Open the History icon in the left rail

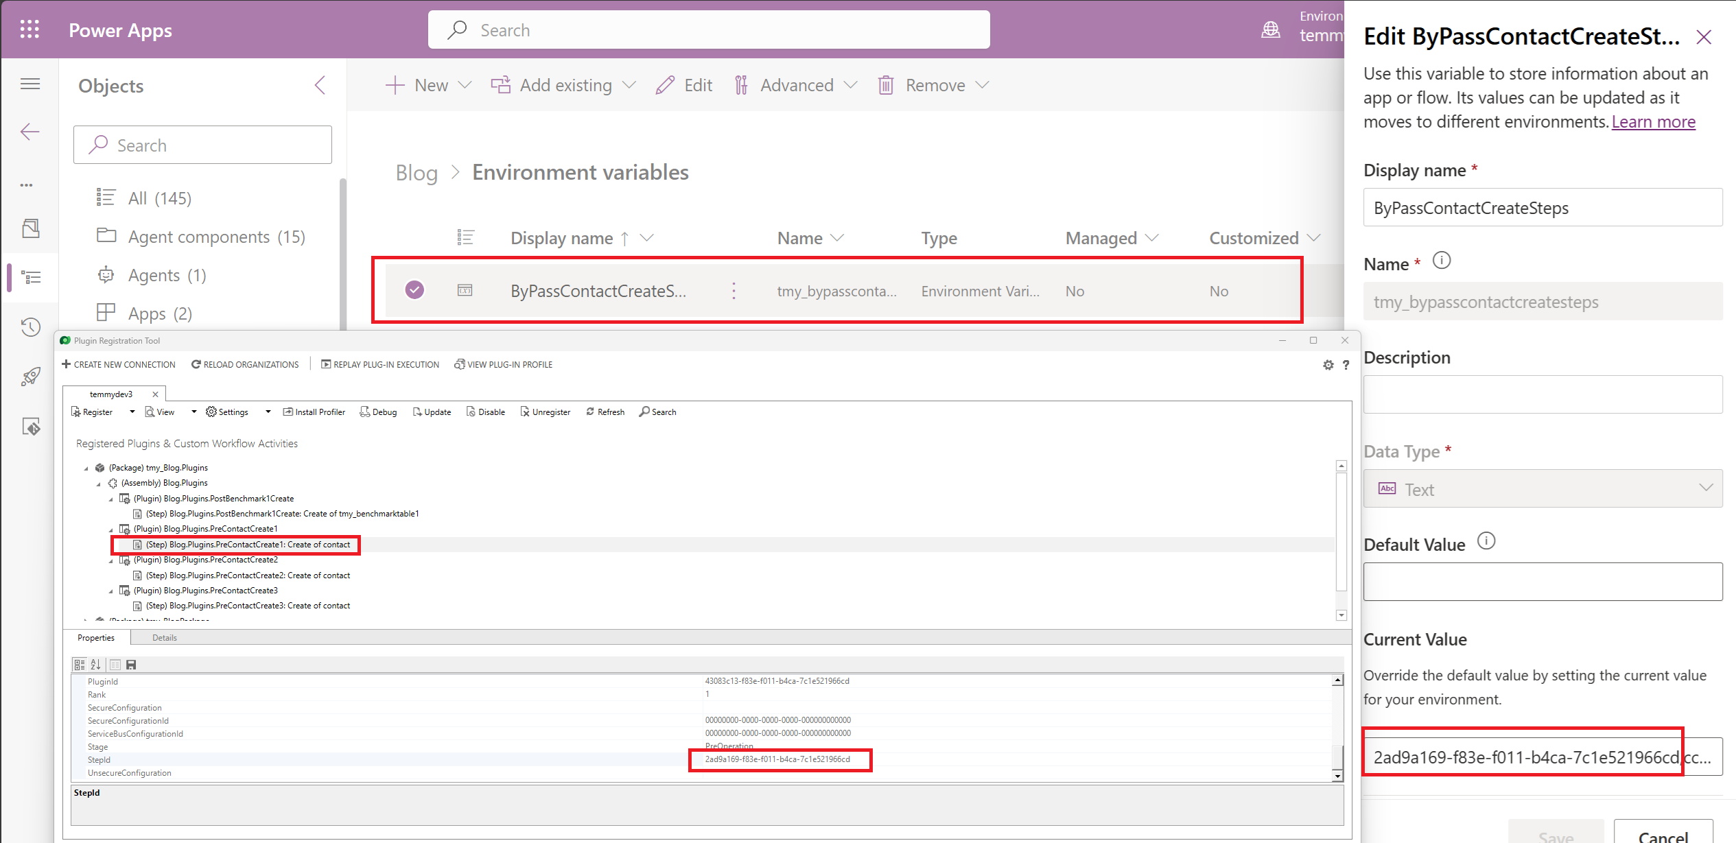(x=30, y=326)
